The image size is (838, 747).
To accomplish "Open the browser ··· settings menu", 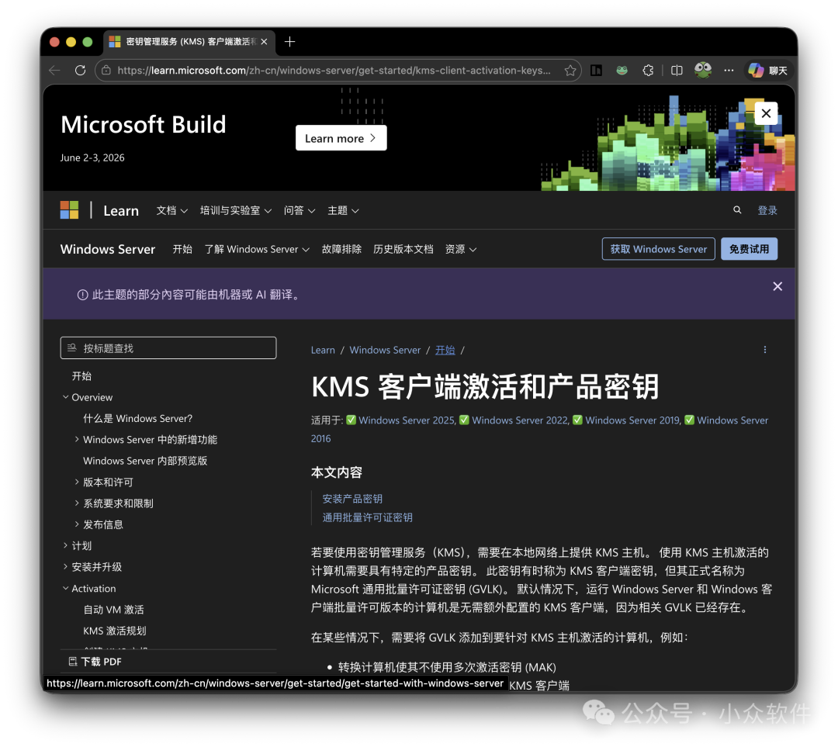I will click(x=728, y=70).
